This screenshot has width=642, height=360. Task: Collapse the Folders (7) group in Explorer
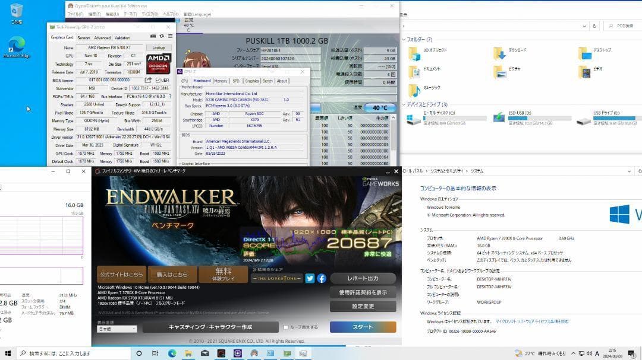[x=403, y=39]
